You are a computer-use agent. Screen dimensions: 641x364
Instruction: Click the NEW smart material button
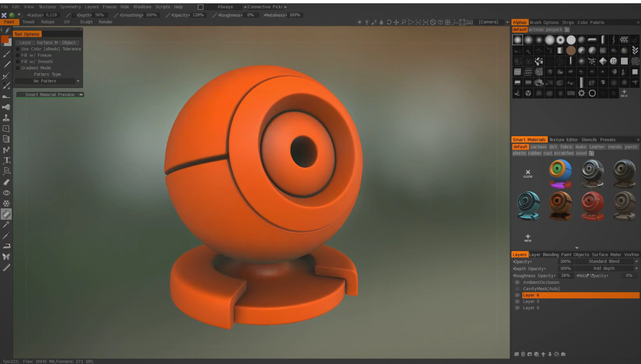click(x=528, y=237)
